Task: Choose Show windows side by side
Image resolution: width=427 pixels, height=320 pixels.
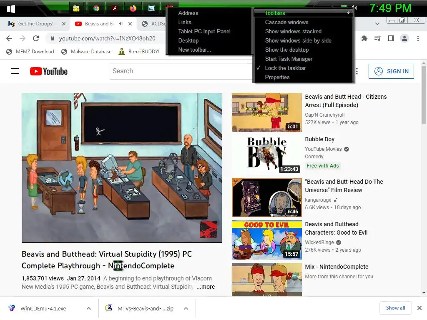Action: coord(303,40)
